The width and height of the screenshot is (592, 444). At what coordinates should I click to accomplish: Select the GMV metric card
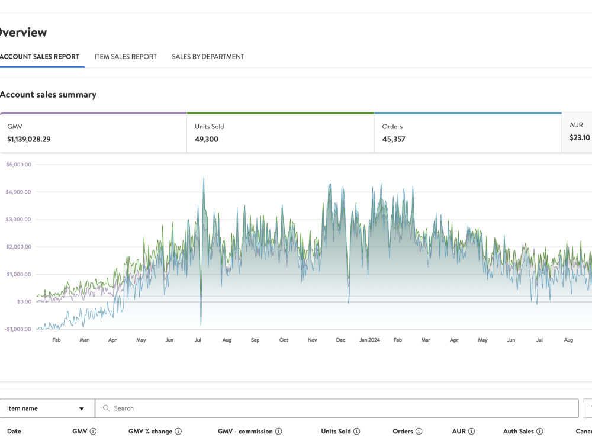[x=94, y=133]
